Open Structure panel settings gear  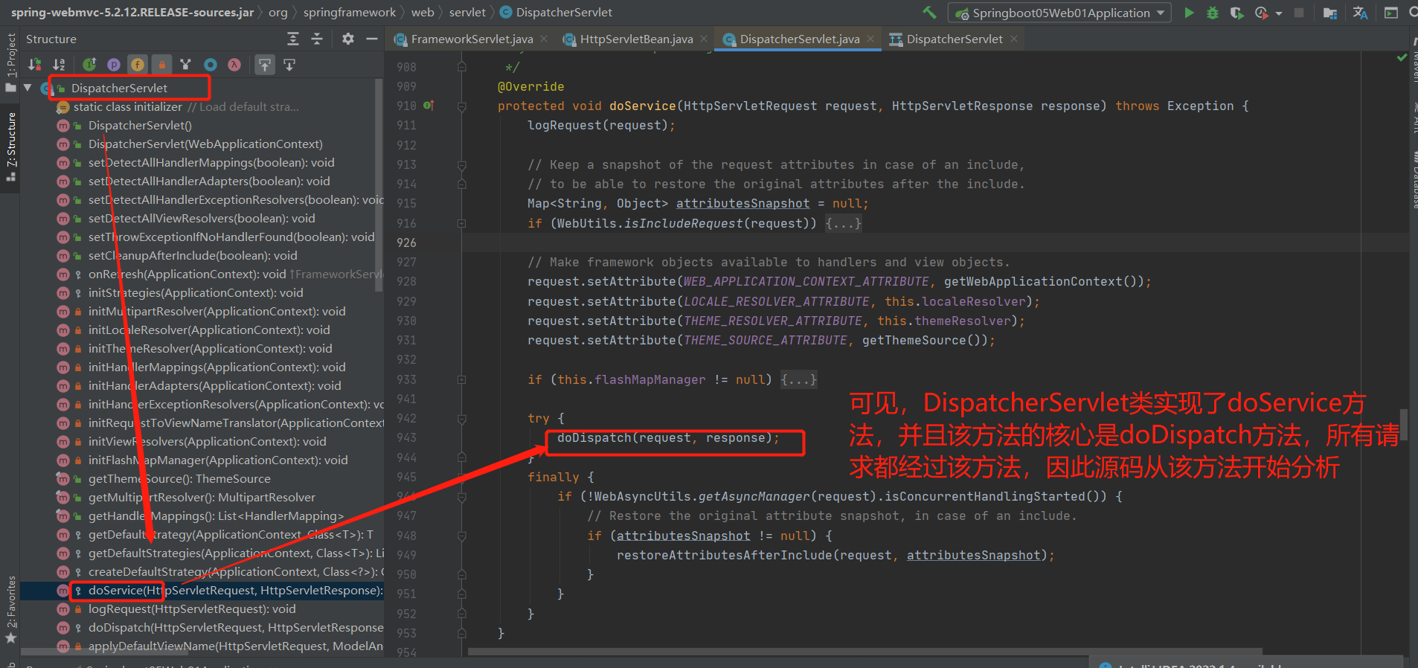347,39
